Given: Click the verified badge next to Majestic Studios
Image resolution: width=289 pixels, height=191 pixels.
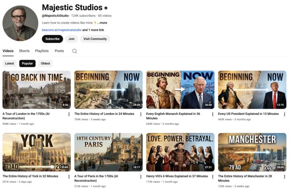Looking at the screenshot, I should [106, 8].
